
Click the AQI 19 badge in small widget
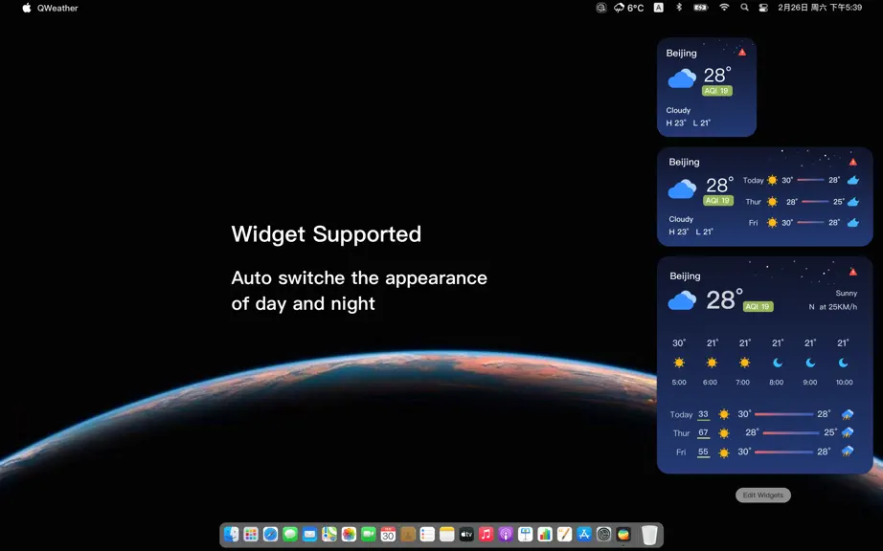click(x=717, y=91)
